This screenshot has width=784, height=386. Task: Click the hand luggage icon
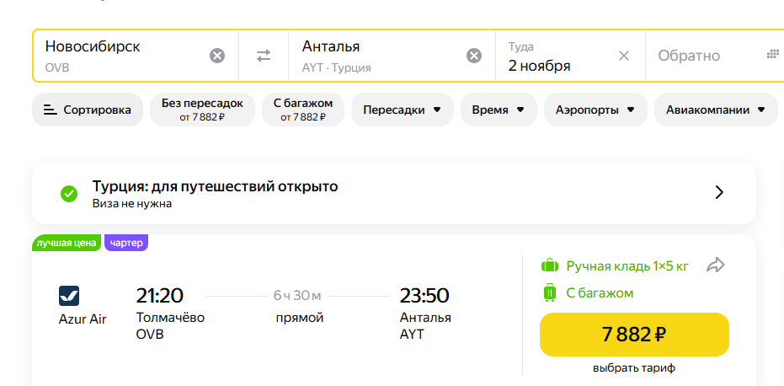tap(550, 265)
